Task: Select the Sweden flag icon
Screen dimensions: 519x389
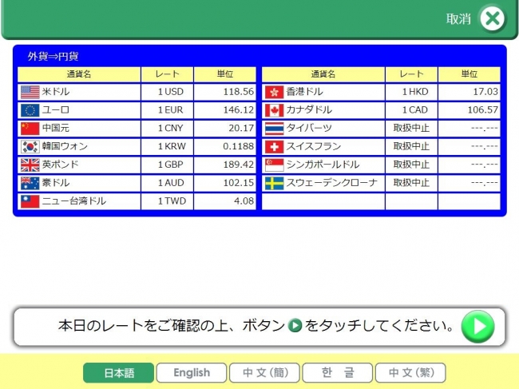Action: [274, 183]
